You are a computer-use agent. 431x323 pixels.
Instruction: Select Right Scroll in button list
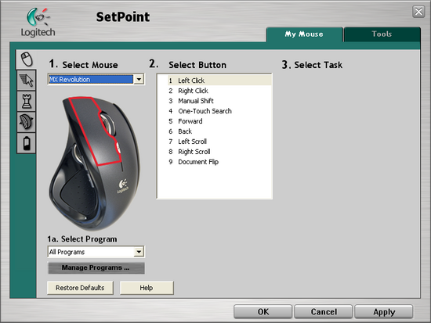click(219, 152)
